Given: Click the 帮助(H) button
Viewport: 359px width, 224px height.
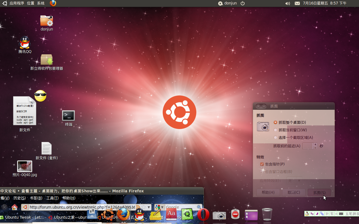Looking at the screenshot, I should 268,192.
